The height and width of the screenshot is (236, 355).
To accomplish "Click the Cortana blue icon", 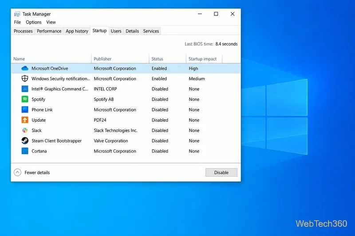I will click(25, 151).
